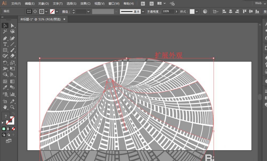The width and height of the screenshot is (267, 161).
Task: Align objects to vertical center
Action: coord(251,11)
